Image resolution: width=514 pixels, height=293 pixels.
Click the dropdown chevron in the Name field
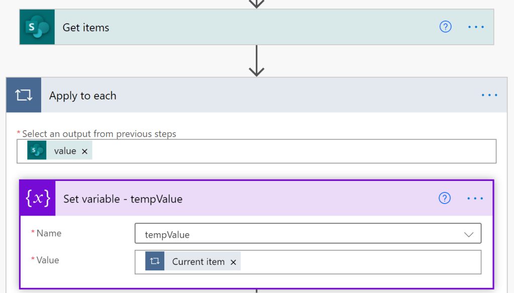pos(469,234)
